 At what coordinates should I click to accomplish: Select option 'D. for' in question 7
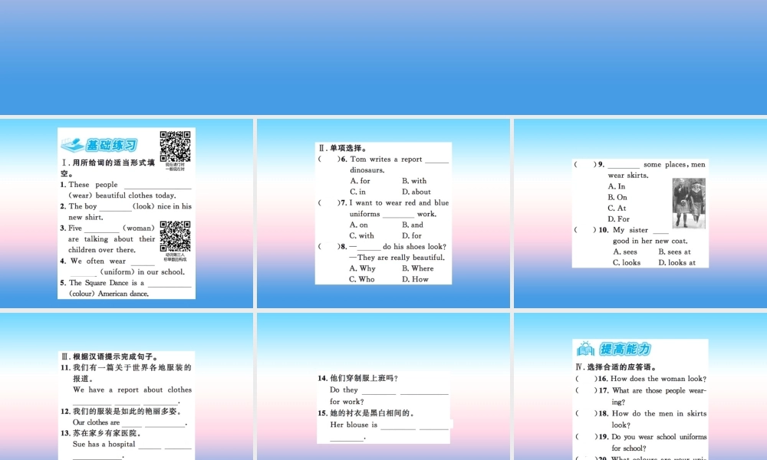pos(412,235)
